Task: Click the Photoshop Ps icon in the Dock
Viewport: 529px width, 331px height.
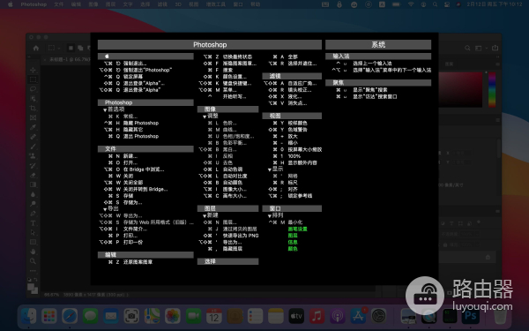Action: coord(471,316)
